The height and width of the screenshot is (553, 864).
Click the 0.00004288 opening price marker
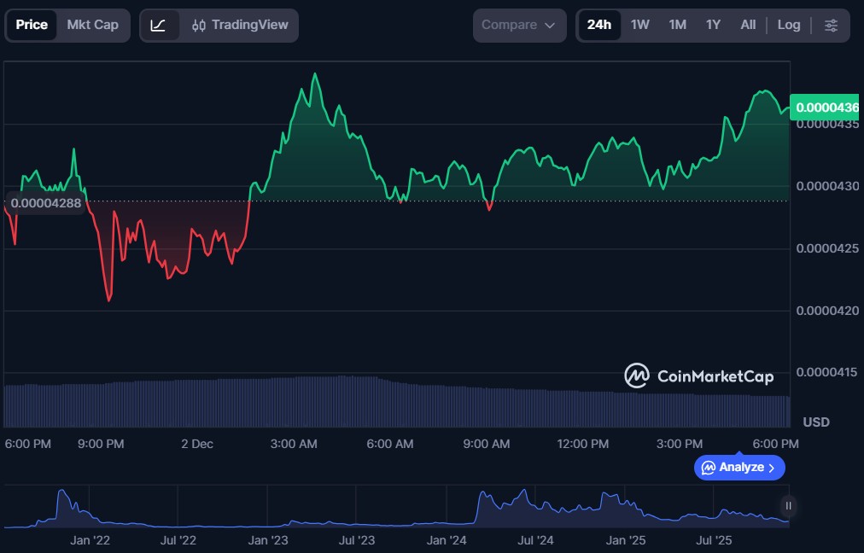46,203
